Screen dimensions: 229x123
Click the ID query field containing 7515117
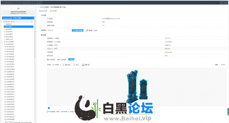[59, 30]
